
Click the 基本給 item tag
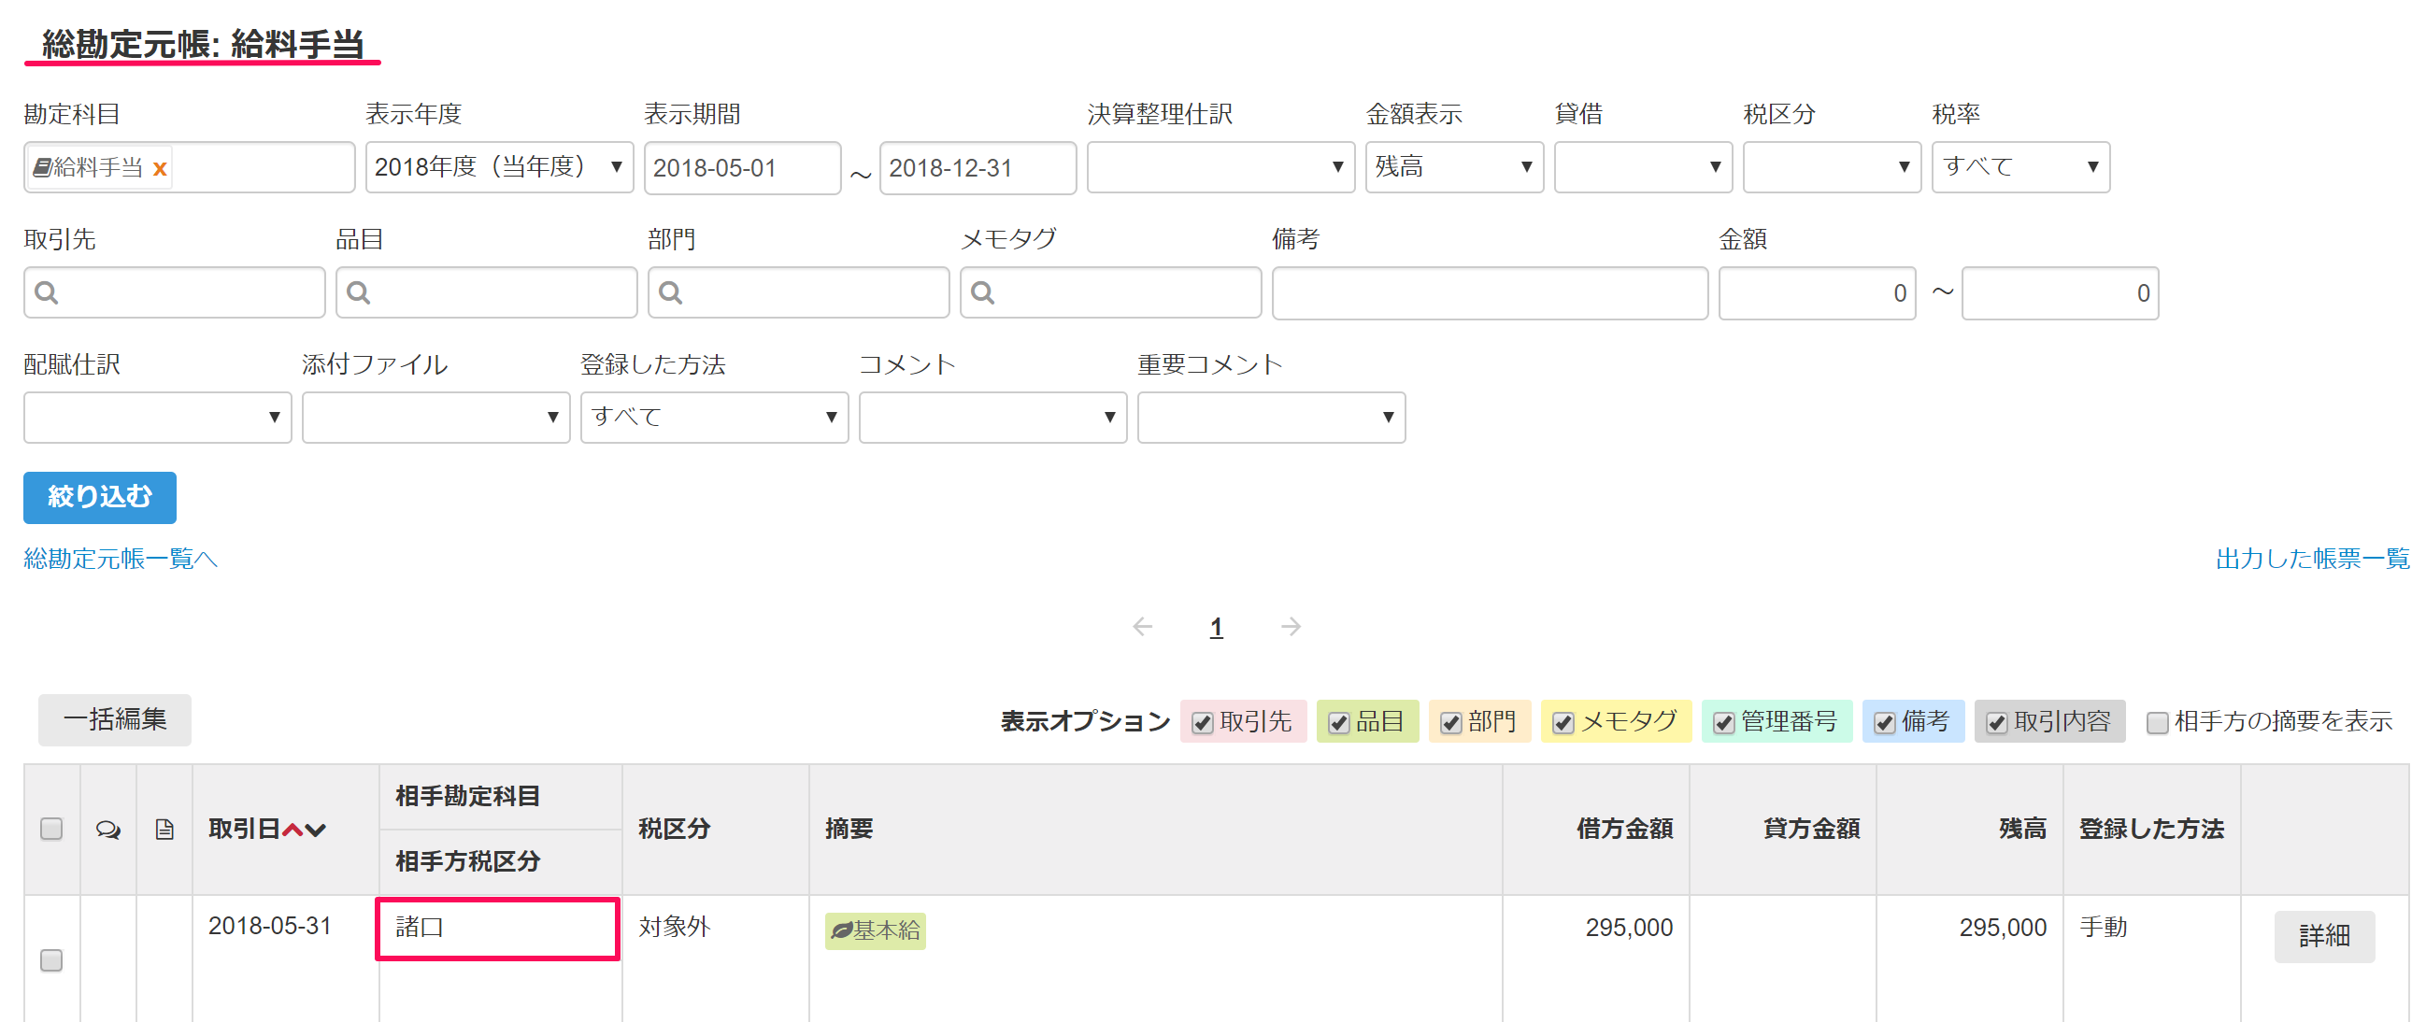[x=875, y=930]
